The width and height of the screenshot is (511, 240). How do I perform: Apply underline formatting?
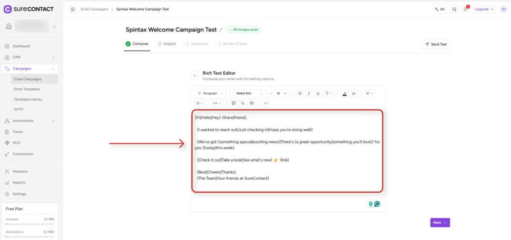318,93
